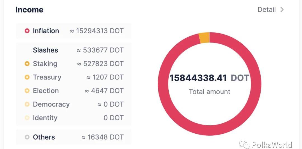
Task: Select the Others income row
Action: [x=73, y=137]
